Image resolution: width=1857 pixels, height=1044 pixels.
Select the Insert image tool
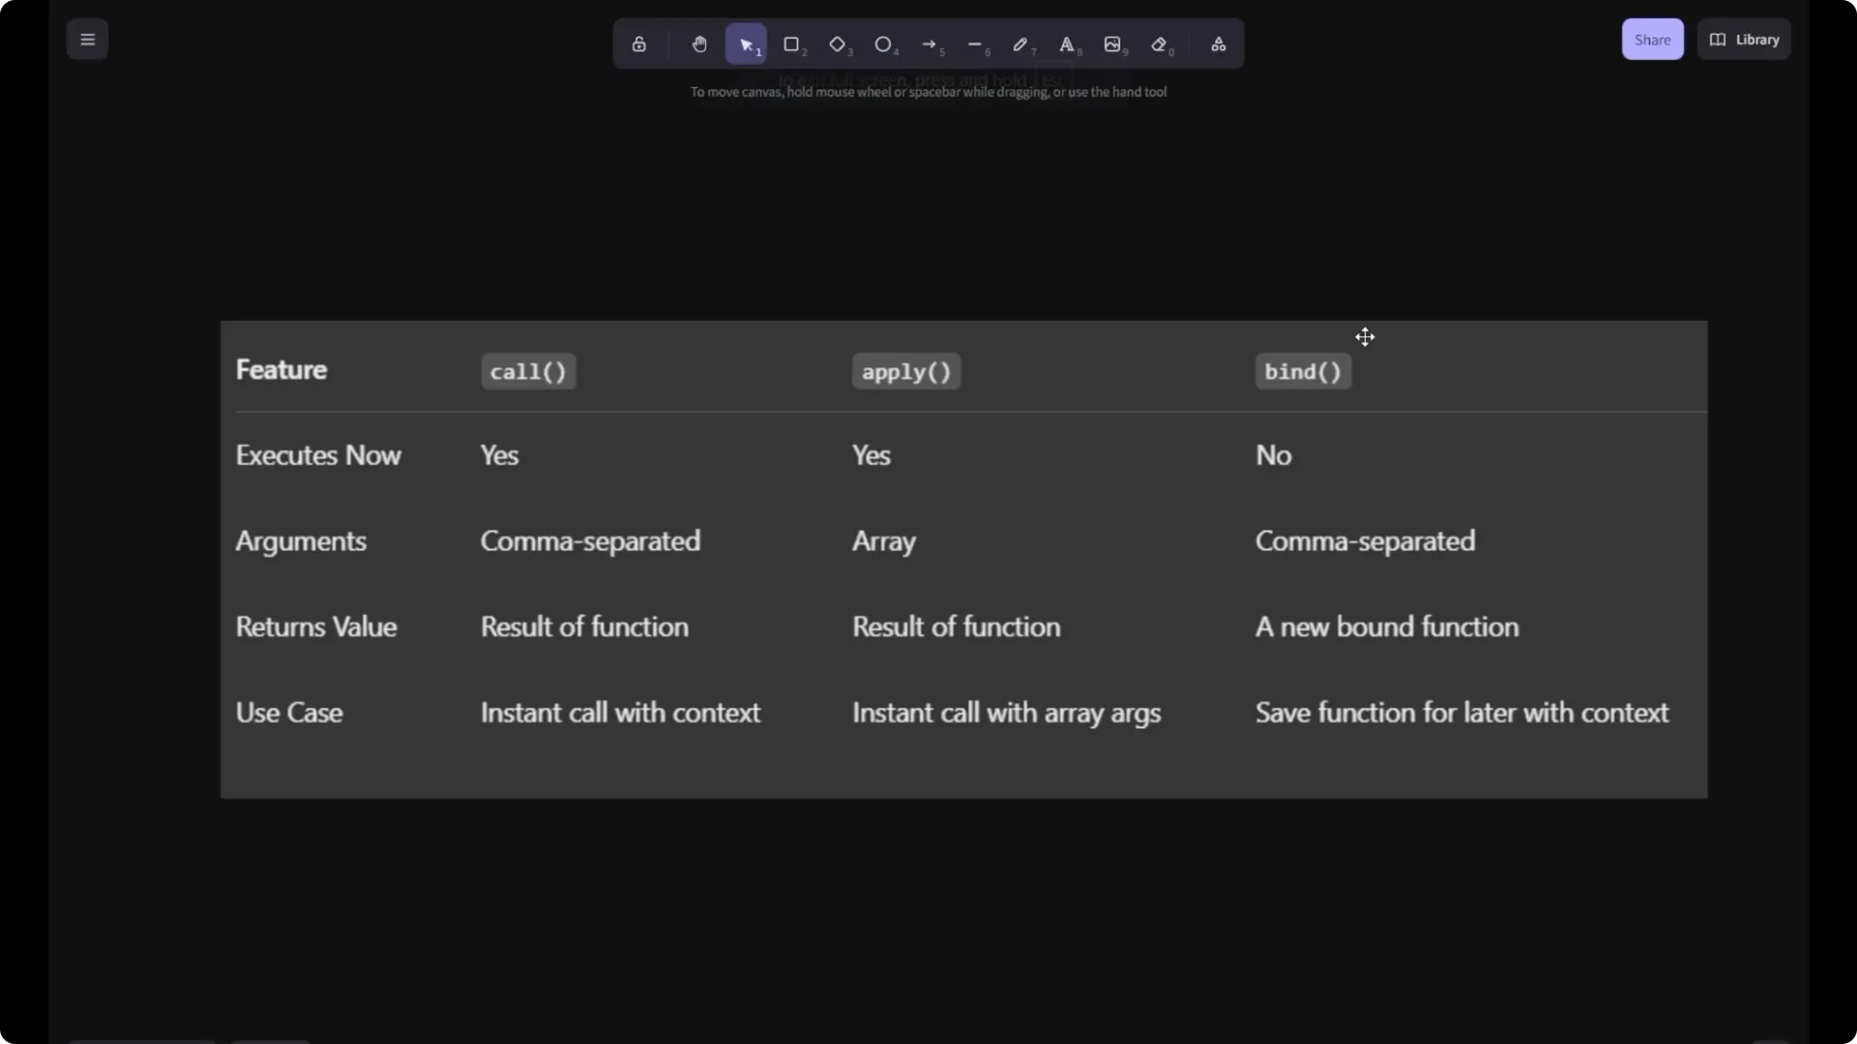[x=1112, y=44]
